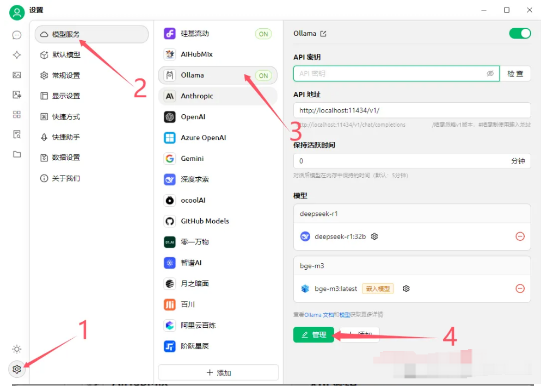Click the green 管理 models button
This screenshot has width=541, height=386.
point(313,335)
